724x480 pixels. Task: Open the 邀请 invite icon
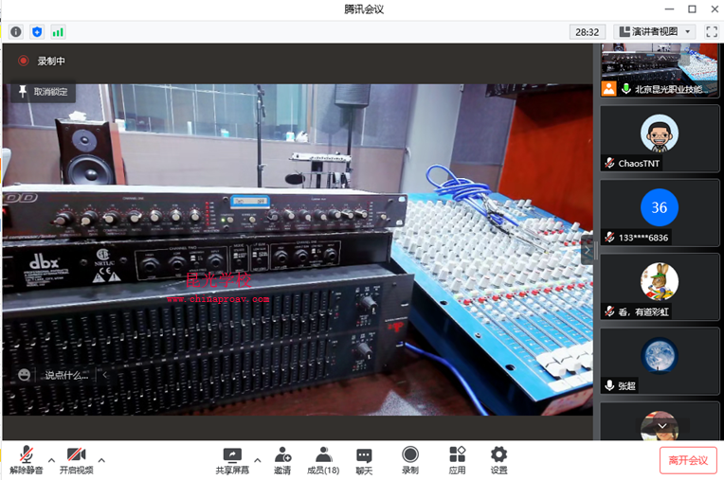(x=282, y=460)
